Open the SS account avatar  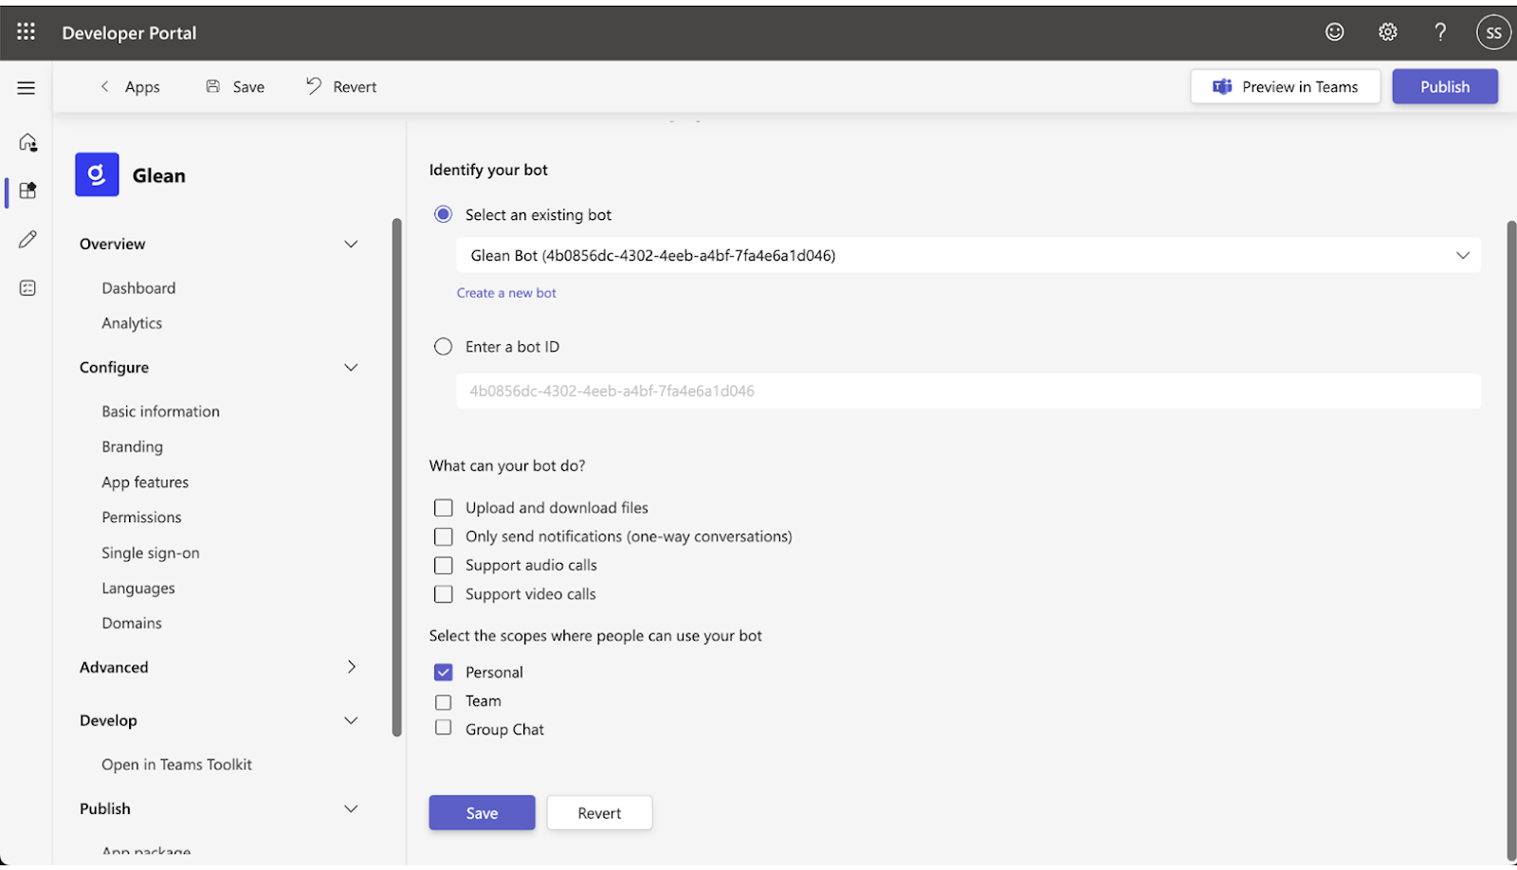pyautogui.click(x=1493, y=32)
